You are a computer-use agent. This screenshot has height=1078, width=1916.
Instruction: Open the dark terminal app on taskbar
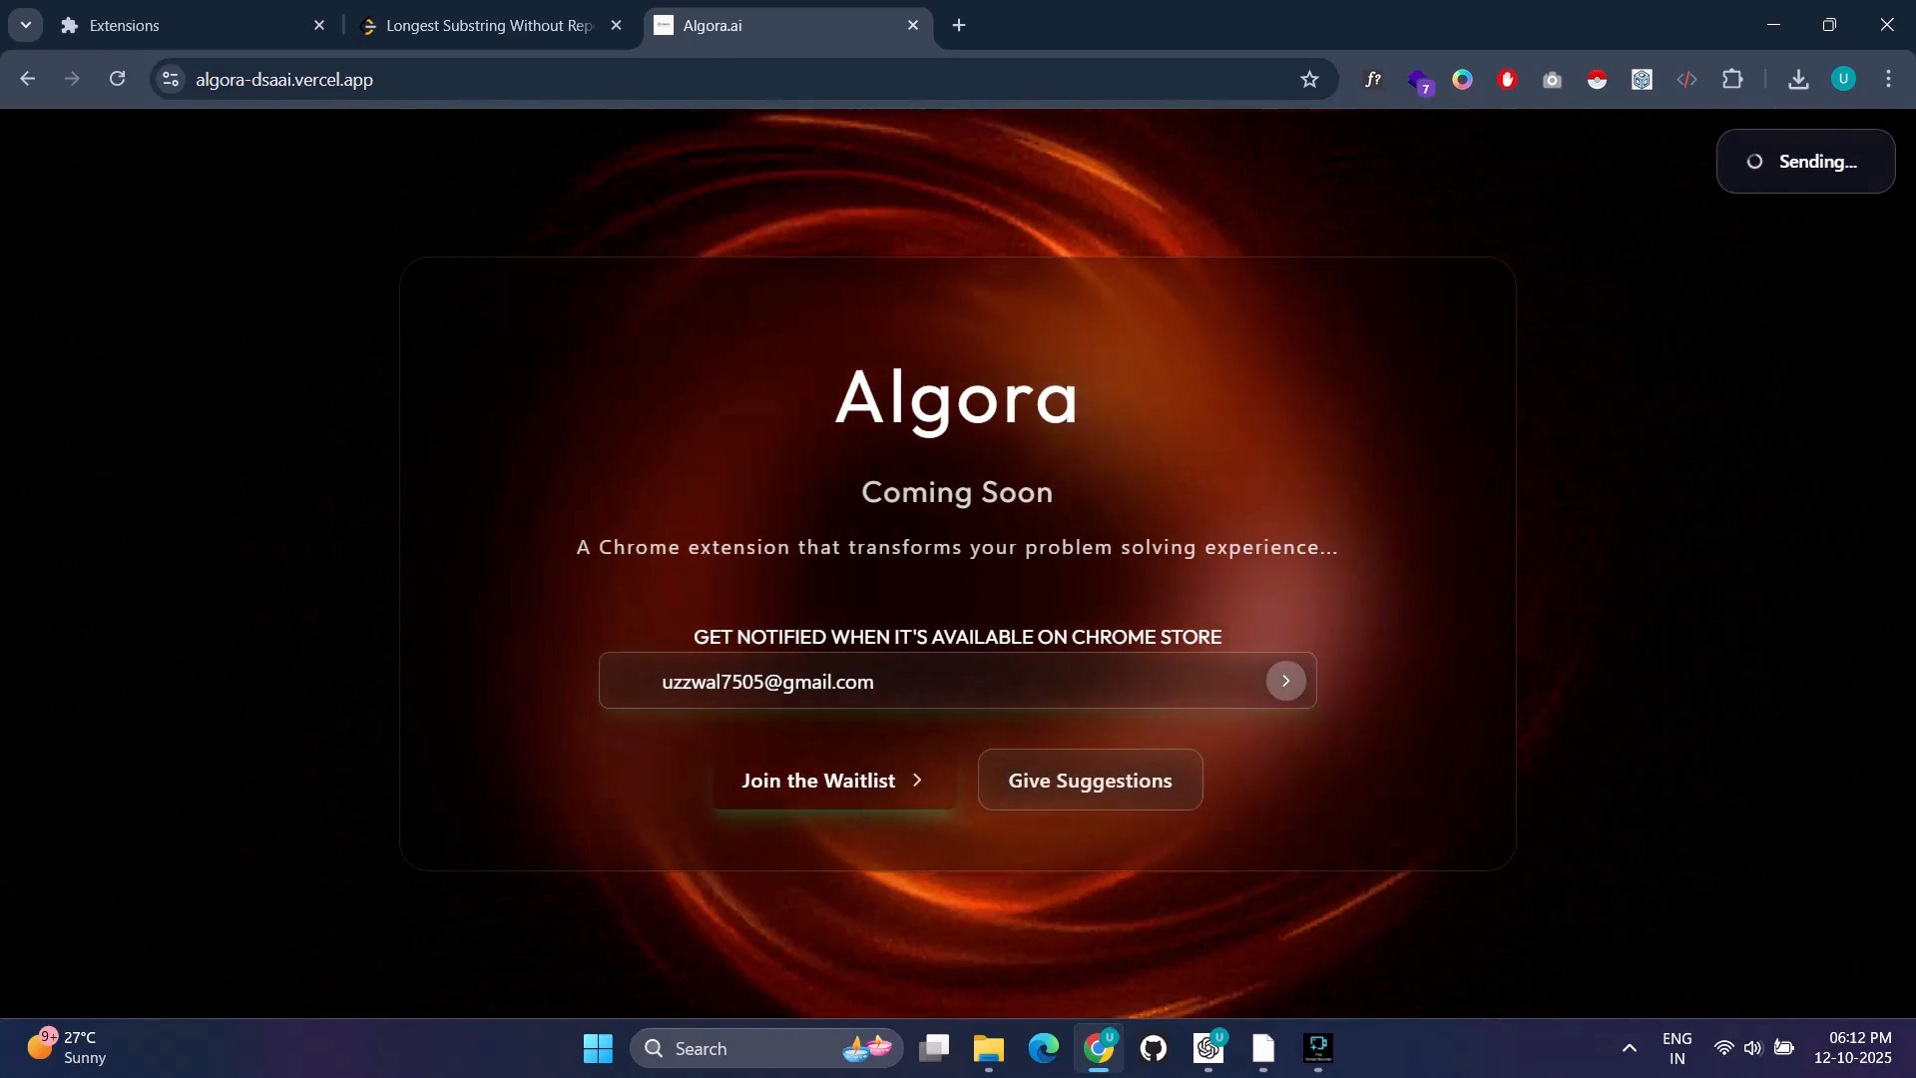[1318, 1048]
